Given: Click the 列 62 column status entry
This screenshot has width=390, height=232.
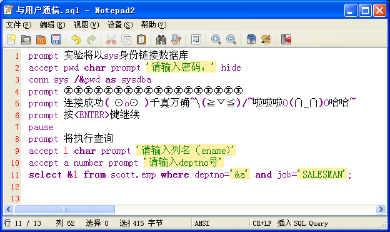Looking at the screenshot, I should click(x=65, y=223).
